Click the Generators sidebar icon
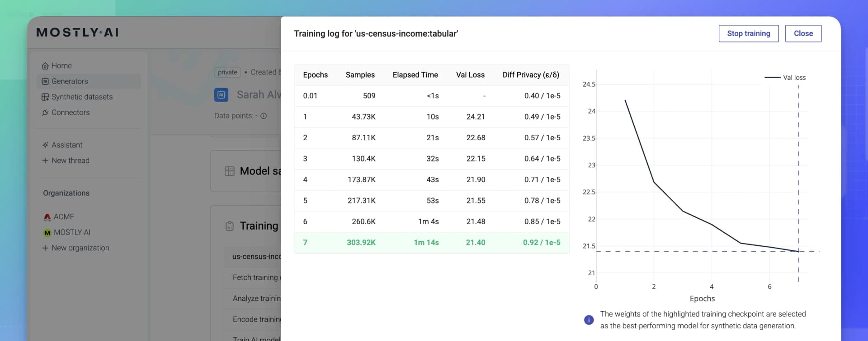The height and width of the screenshot is (341, 868). point(45,82)
